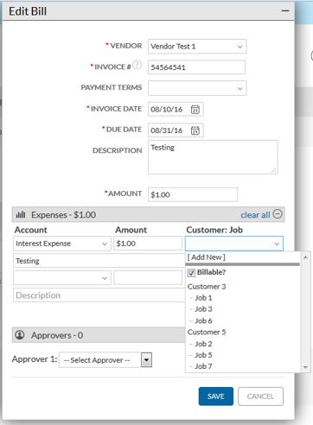The image size is (313, 425).
Task: Select Job 1 under Customer 3
Action: (x=203, y=298)
